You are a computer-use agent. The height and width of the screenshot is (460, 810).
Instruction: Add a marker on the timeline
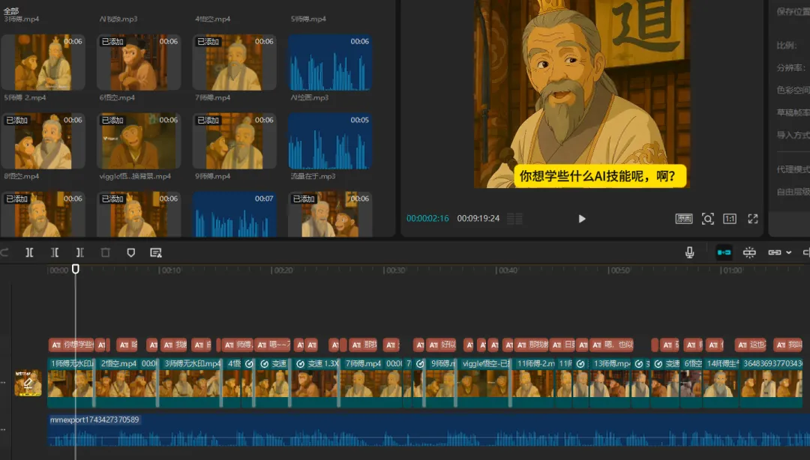coord(130,252)
